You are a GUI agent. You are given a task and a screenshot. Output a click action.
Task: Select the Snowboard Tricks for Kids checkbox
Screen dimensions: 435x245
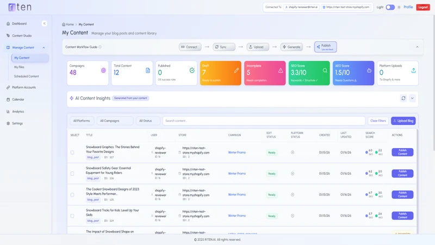[x=72, y=216]
